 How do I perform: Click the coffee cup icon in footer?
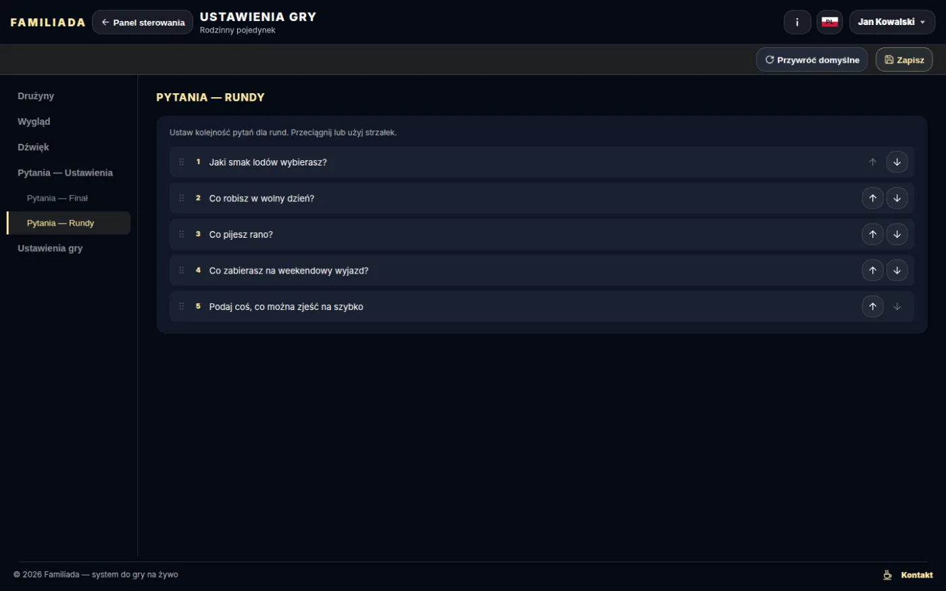(888, 575)
